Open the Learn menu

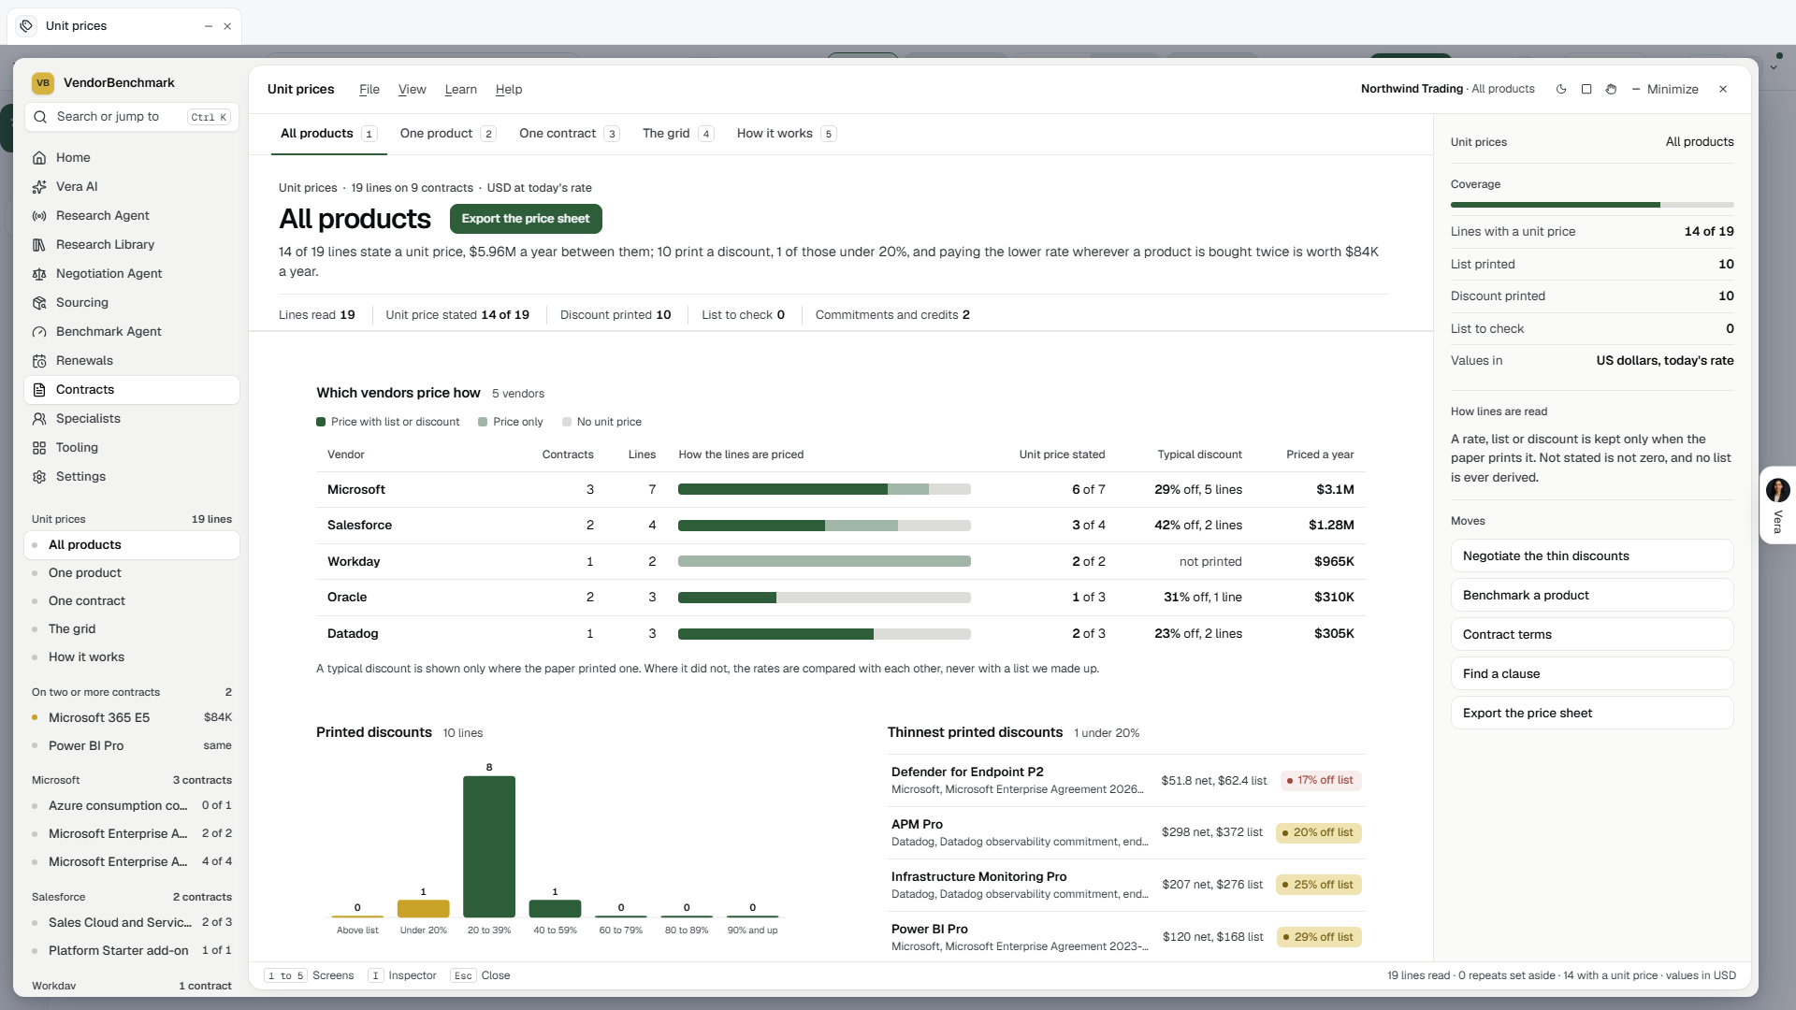[x=460, y=90]
